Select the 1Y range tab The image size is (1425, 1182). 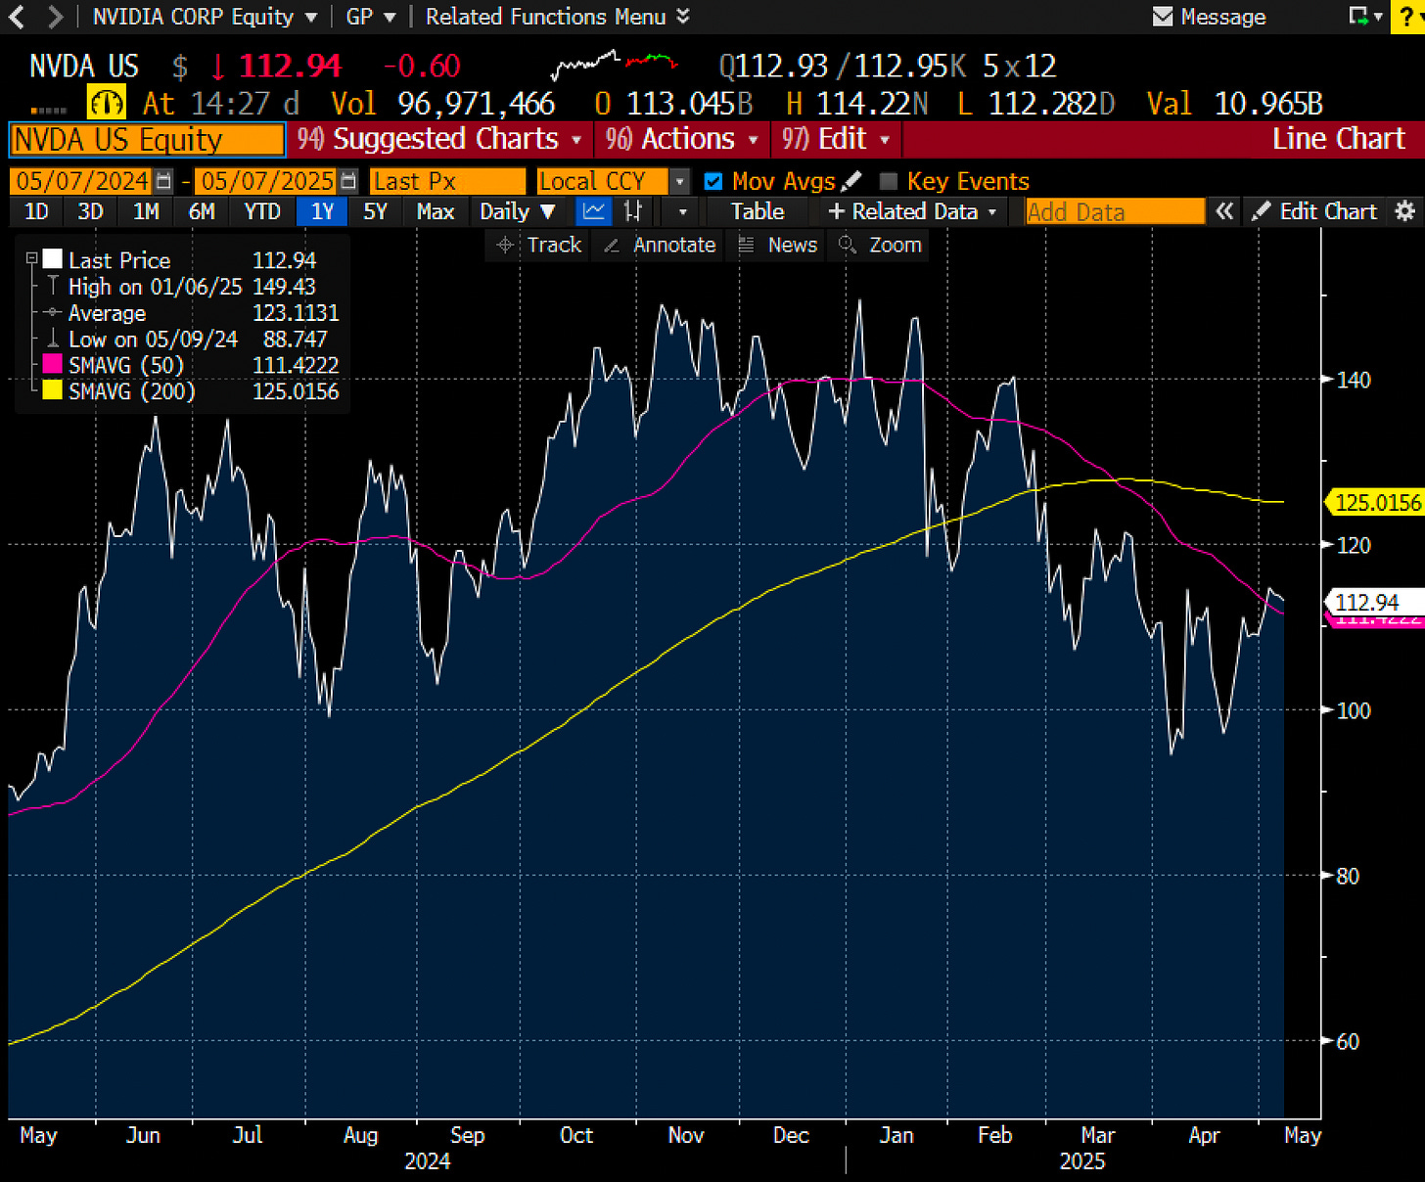(x=322, y=211)
